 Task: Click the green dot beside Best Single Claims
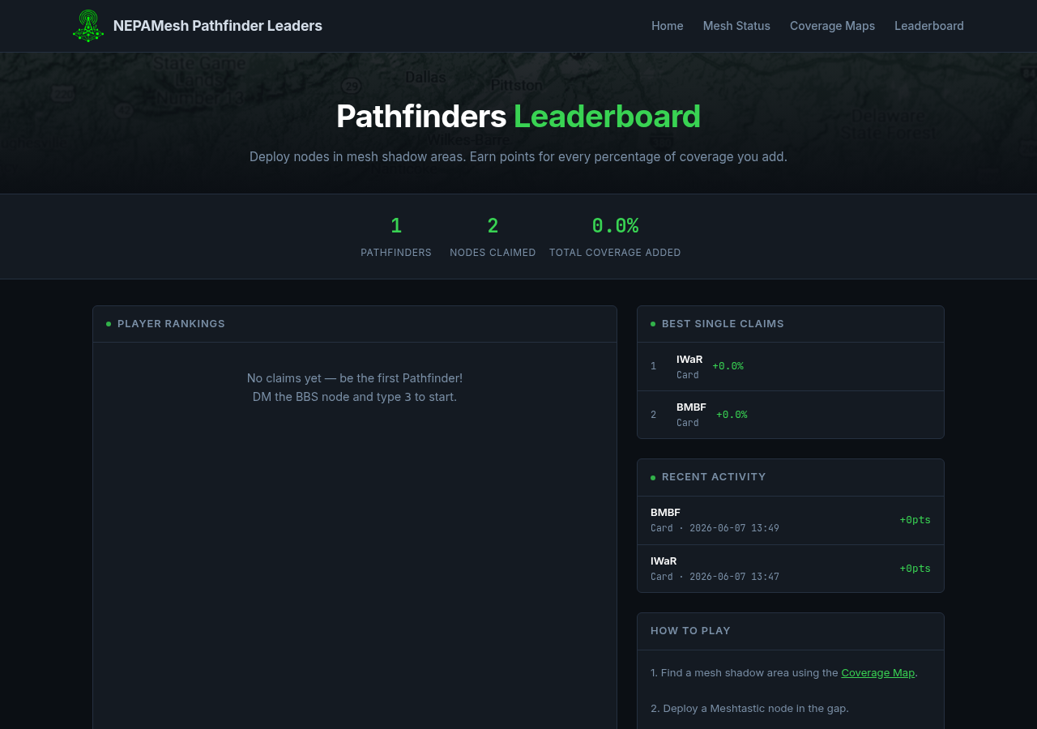click(653, 324)
